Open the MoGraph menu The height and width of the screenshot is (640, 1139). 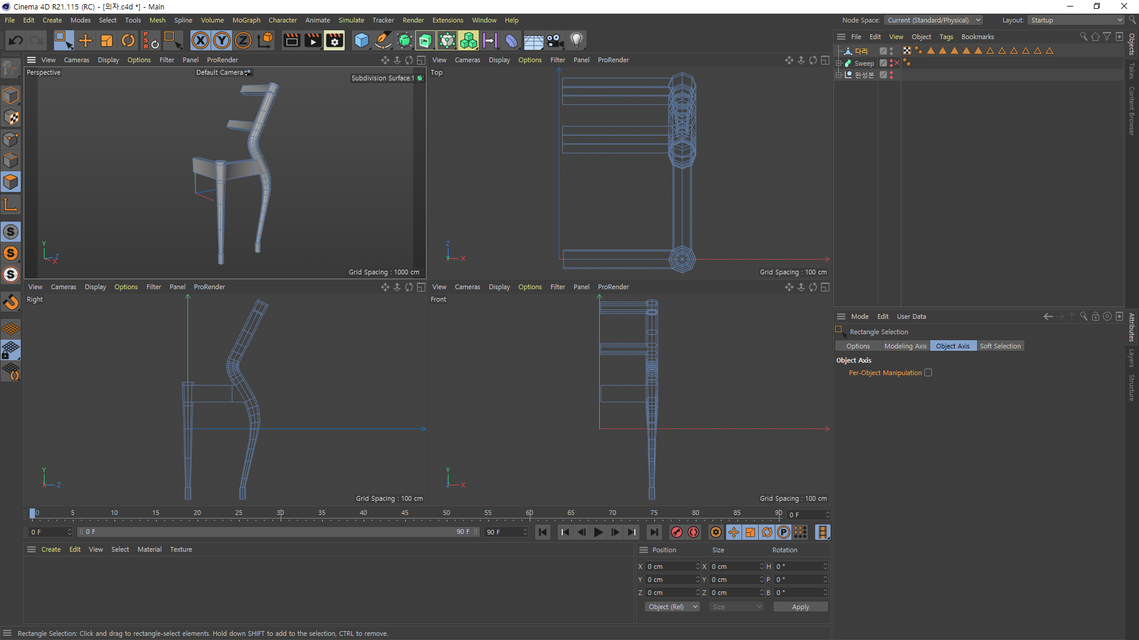tap(246, 20)
